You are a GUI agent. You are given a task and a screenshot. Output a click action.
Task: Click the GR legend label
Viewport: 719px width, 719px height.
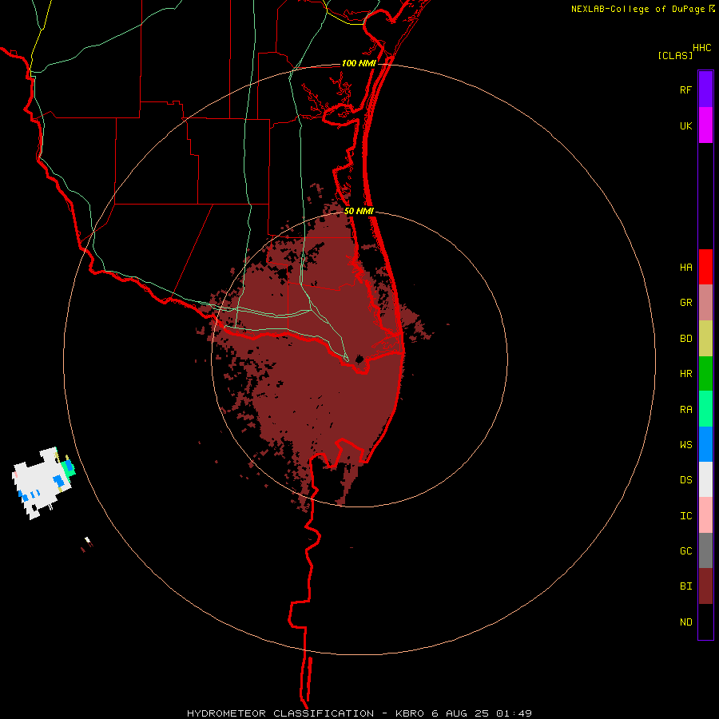685,303
